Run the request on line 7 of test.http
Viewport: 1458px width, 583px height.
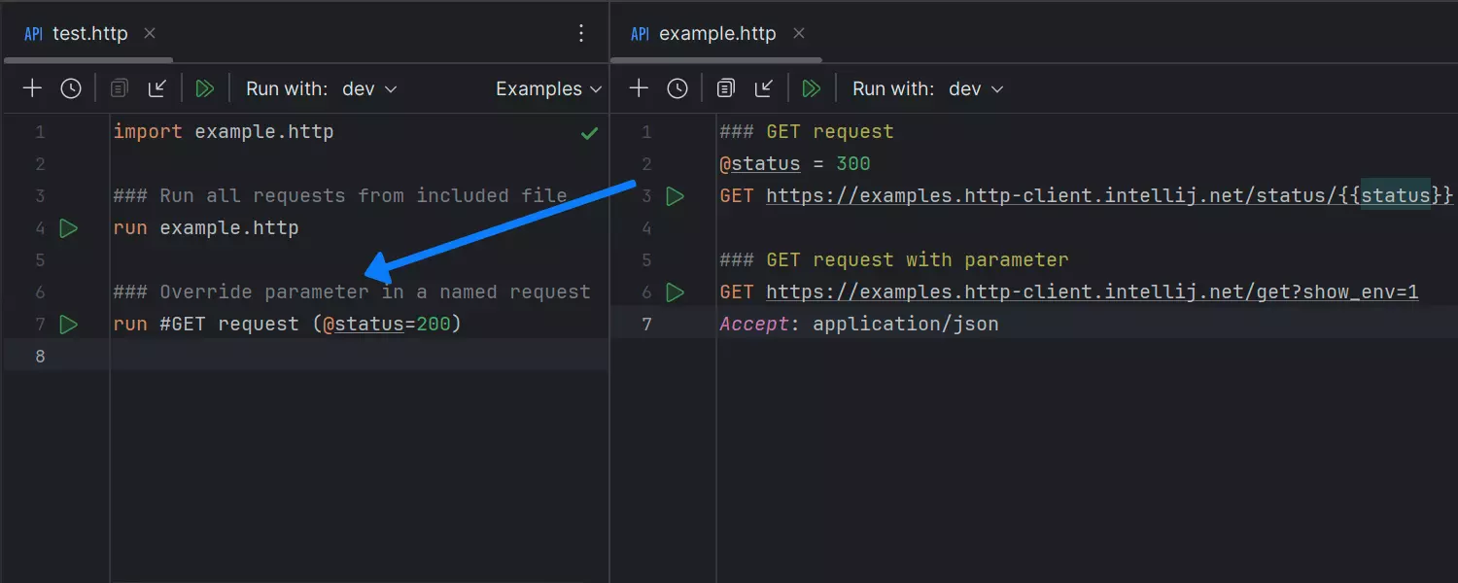(x=68, y=324)
